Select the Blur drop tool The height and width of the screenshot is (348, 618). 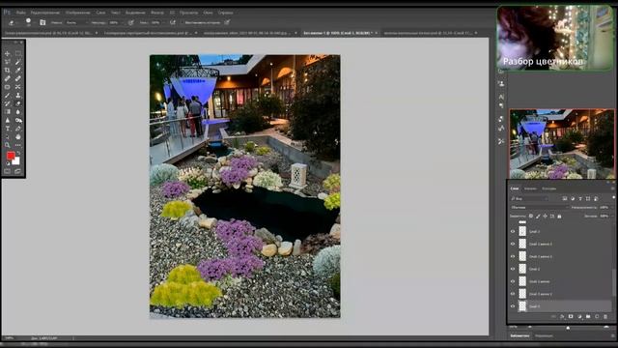click(18, 112)
